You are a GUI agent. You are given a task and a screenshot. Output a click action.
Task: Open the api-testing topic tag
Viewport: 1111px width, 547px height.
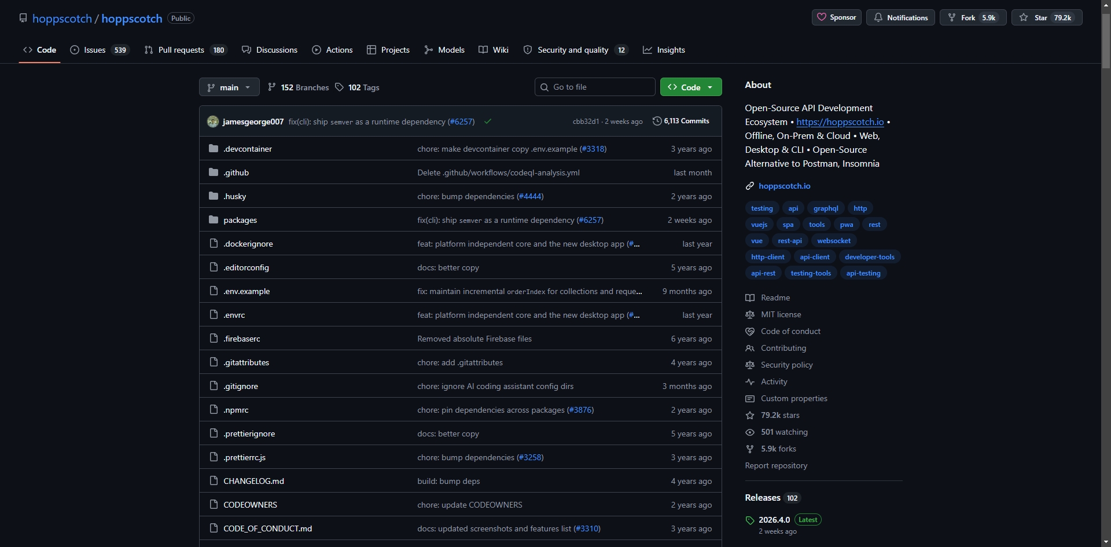click(863, 273)
